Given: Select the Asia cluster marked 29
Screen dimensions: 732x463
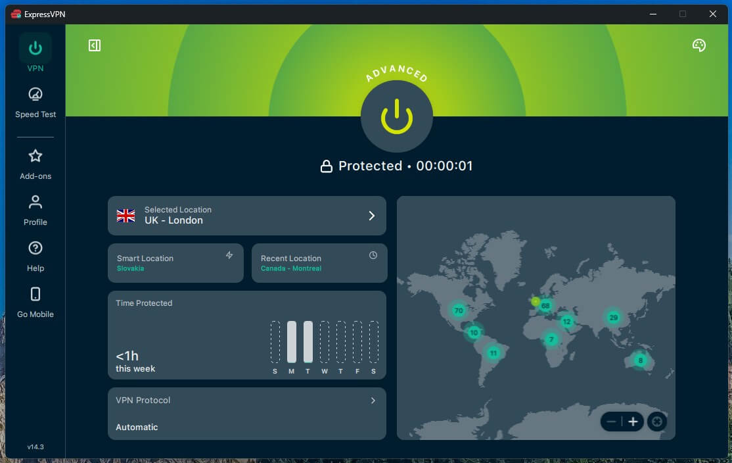Looking at the screenshot, I should [x=614, y=318].
